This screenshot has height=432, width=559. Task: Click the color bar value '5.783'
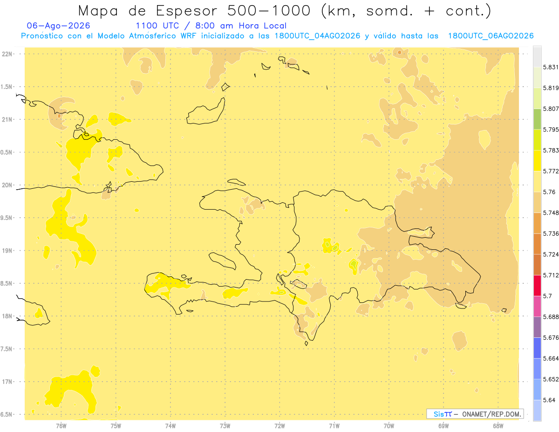click(x=551, y=150)
